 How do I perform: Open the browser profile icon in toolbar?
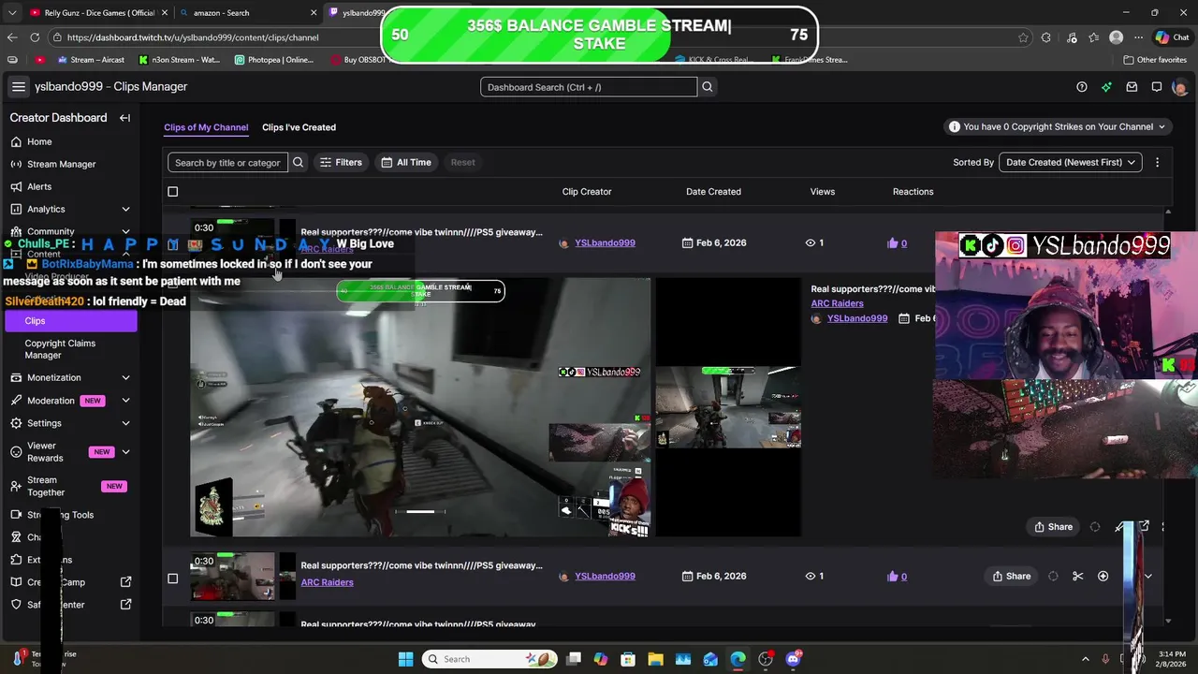click(1116, 37)
